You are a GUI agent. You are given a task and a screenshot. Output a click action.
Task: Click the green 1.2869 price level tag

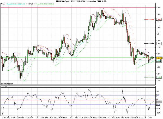click(x=159, y=77)
